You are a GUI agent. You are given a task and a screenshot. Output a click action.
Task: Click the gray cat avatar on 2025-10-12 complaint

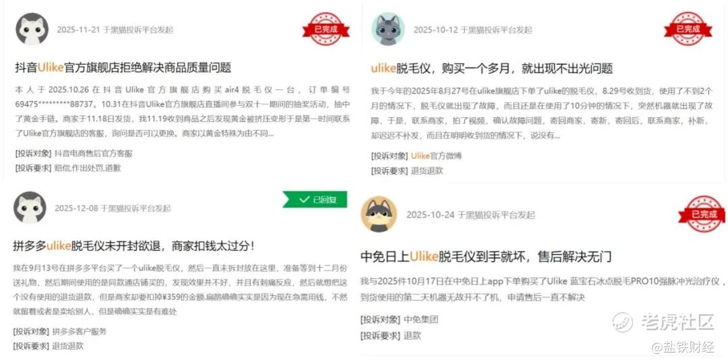click(x=388, y=29)
